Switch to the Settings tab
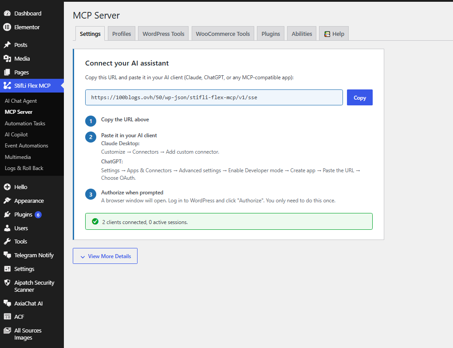453x348 pixels. pyautogui.click(x=90, y=34)
